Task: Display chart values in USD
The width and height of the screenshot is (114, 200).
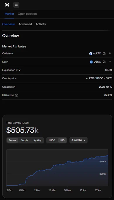Action: pos(62,140)
